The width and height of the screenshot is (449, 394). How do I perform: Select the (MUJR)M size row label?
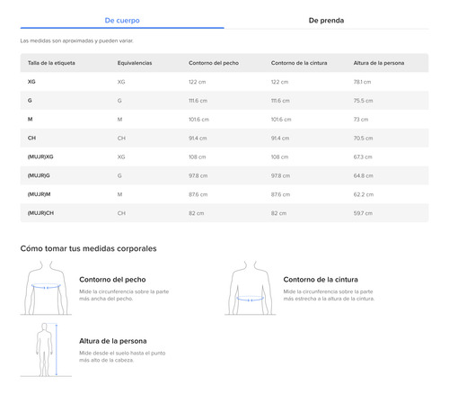click(x=39, y=194)
